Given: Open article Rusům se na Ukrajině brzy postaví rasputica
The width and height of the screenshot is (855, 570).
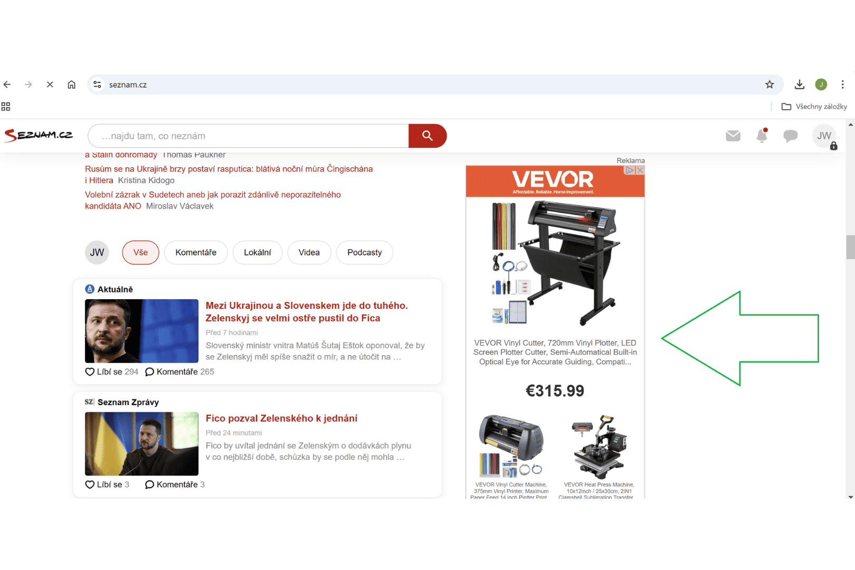Looking at the screenshot, I should pyautogui.click(x=229, y=174).
